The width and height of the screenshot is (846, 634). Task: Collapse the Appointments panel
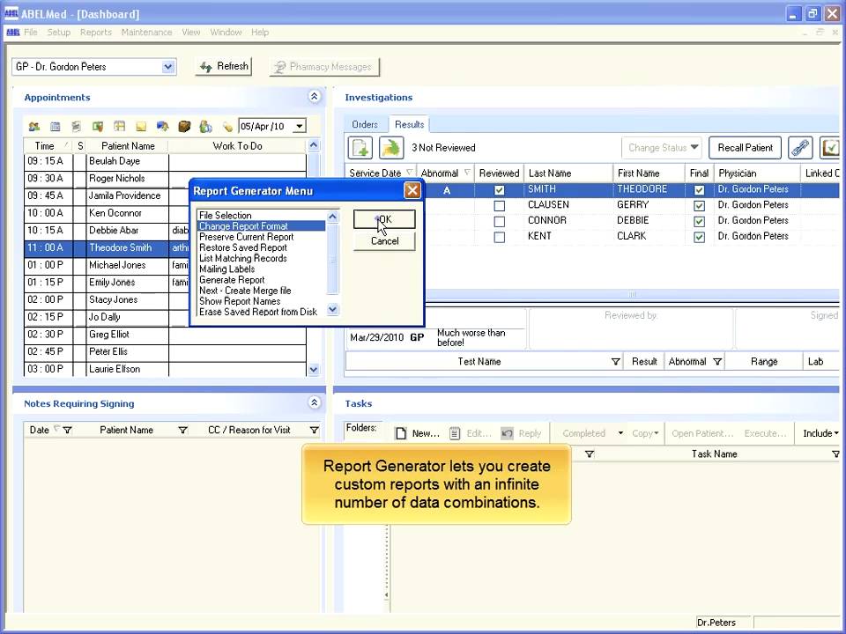coord(314,98)
